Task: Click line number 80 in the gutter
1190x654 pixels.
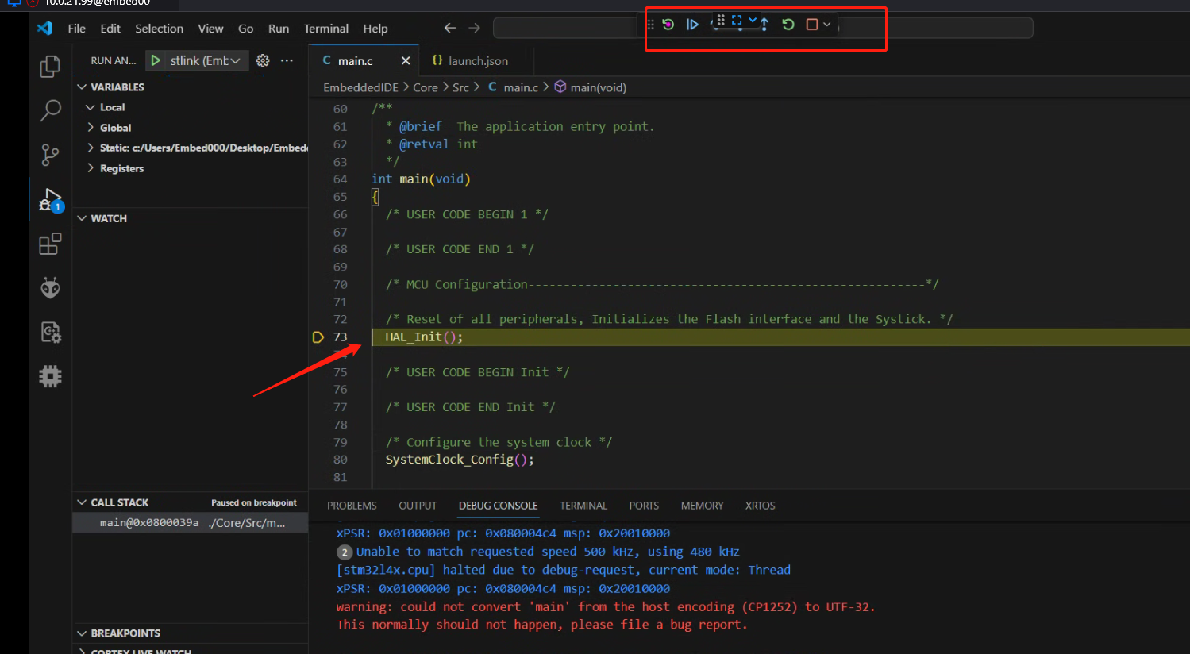Action: [x=341, y=460]
